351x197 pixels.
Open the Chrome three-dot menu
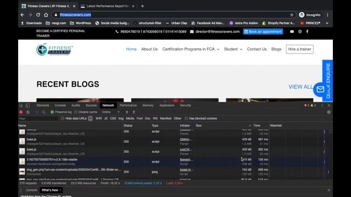point(327,15)
